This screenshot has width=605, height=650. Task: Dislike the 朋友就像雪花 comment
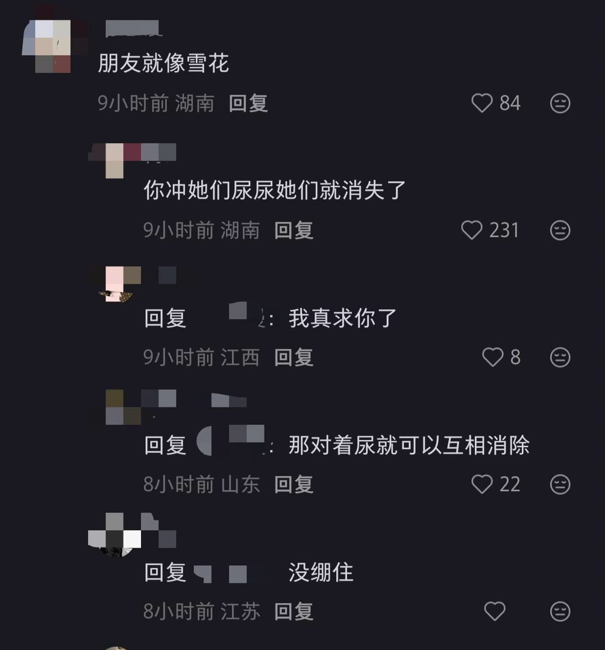tap(560, 104)
